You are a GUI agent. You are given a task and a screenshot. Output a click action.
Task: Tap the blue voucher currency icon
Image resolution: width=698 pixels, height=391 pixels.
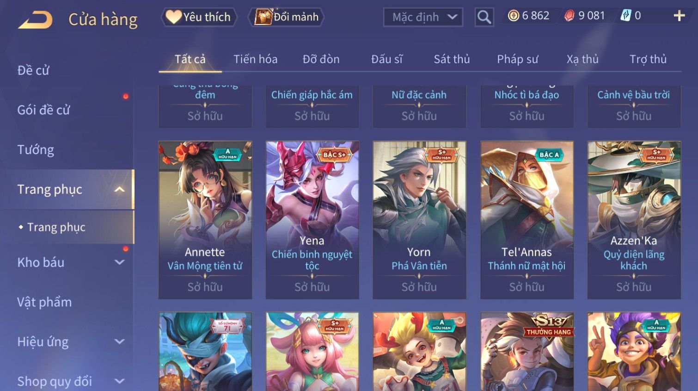tap(625, 16)
